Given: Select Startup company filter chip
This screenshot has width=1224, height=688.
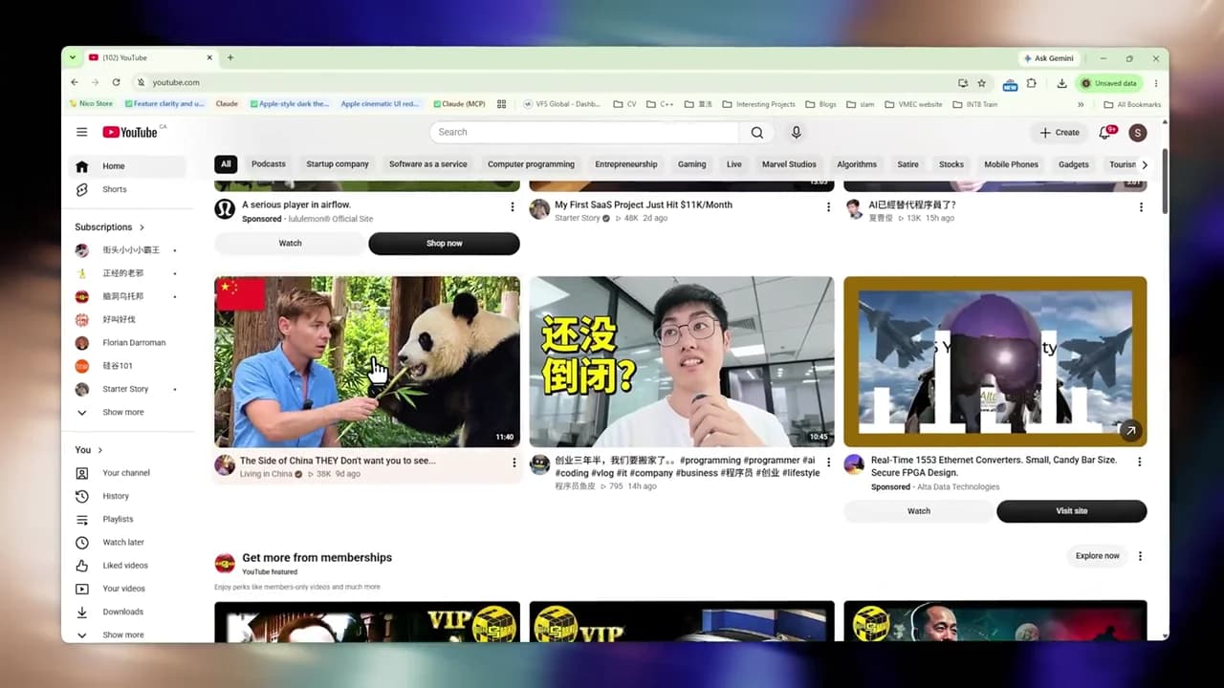Looking at the screenshot, I should tap(338, 164).
